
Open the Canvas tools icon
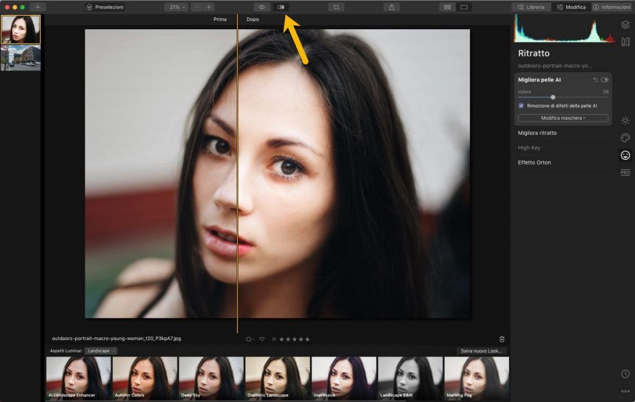pyautogui.click(x=625, y=42)
